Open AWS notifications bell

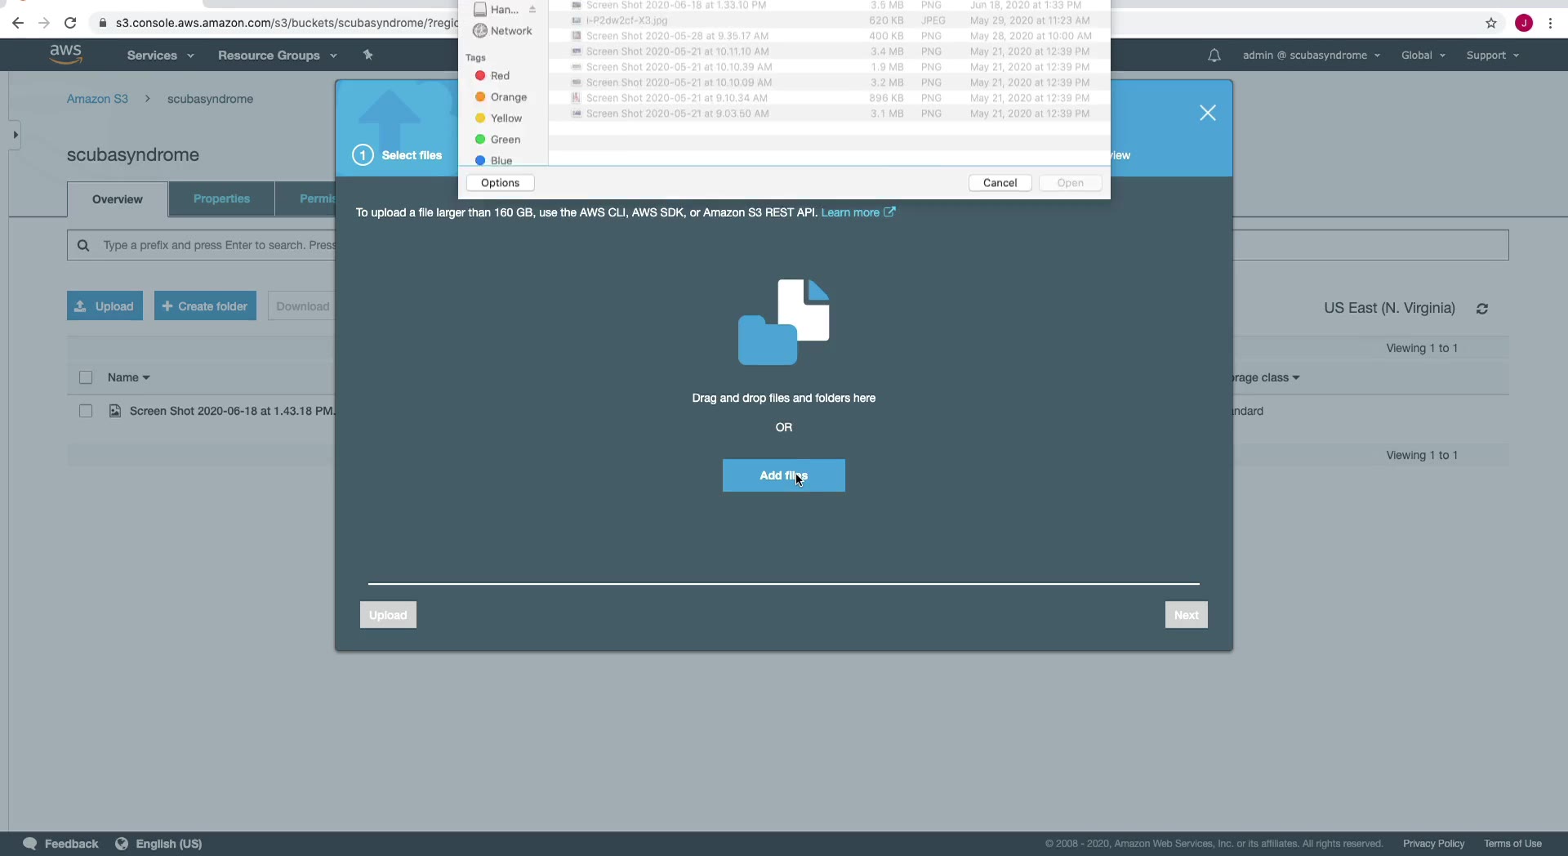[x=1214, y=56]
